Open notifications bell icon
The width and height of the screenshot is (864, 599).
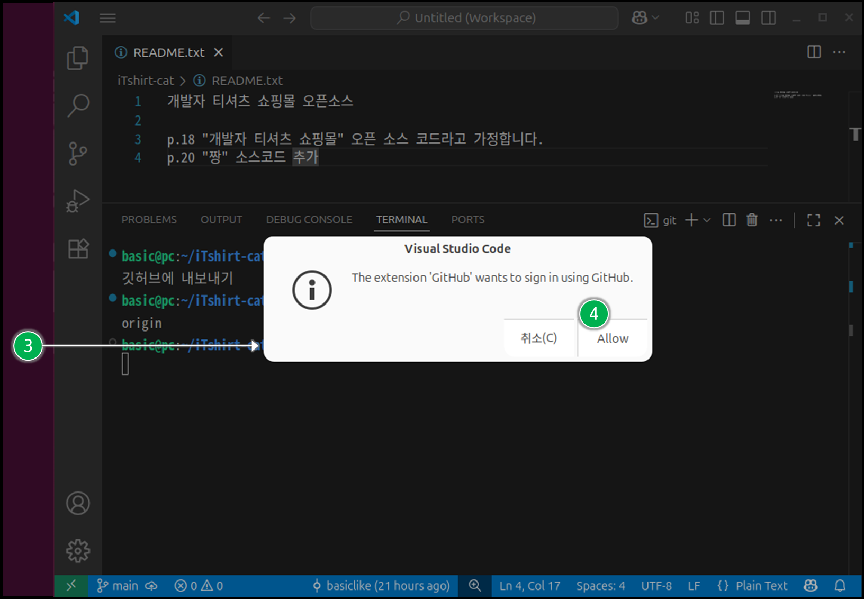click(x=840, y=586)
